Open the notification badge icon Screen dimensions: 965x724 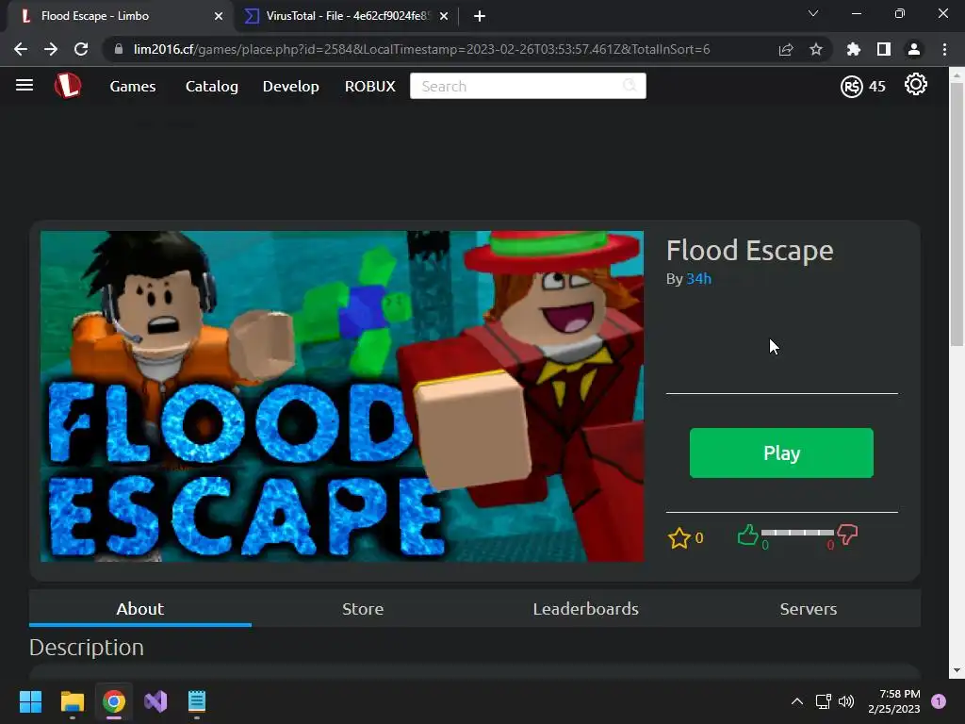939,701
